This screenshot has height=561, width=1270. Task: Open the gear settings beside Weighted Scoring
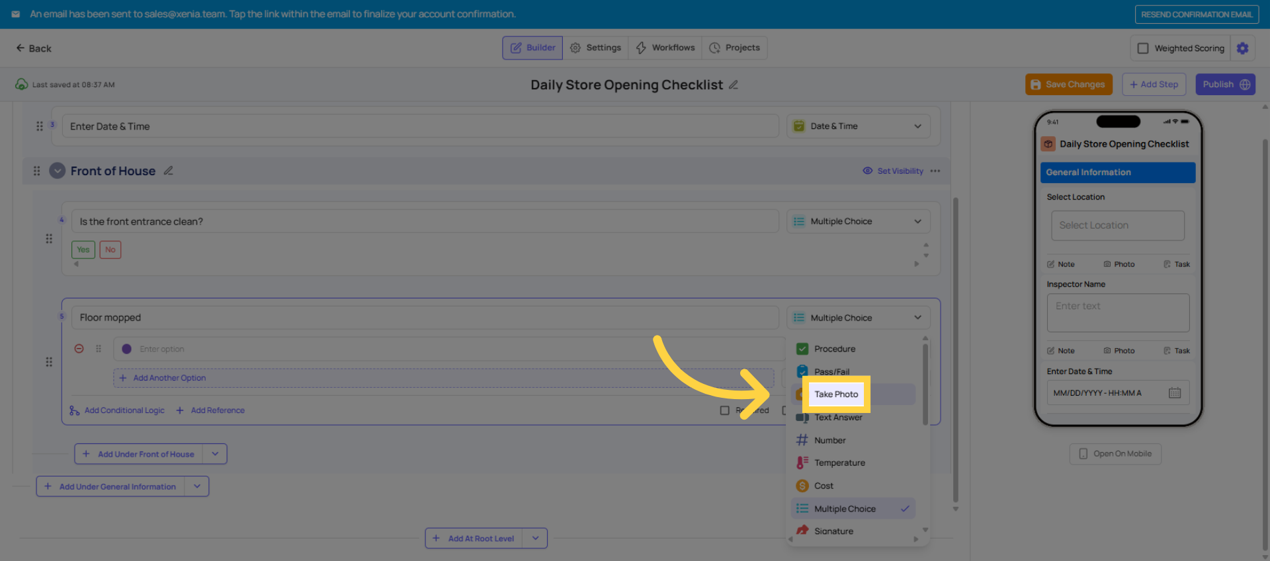[x=1242, y=48]
